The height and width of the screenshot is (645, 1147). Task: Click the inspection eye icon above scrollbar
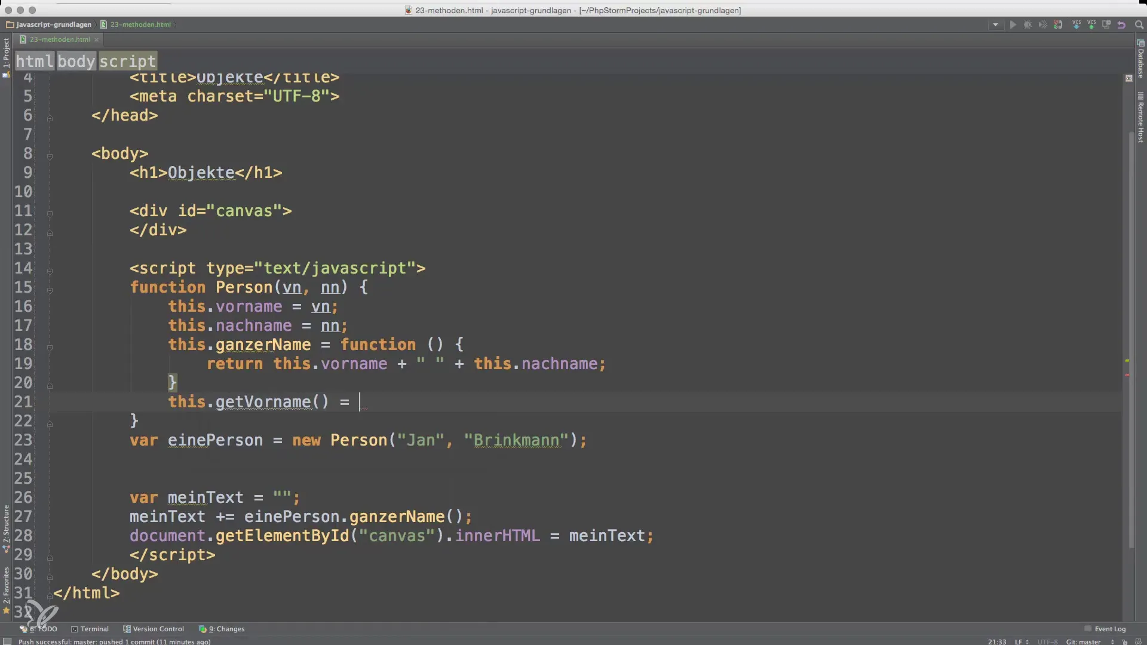[1128, 78]
